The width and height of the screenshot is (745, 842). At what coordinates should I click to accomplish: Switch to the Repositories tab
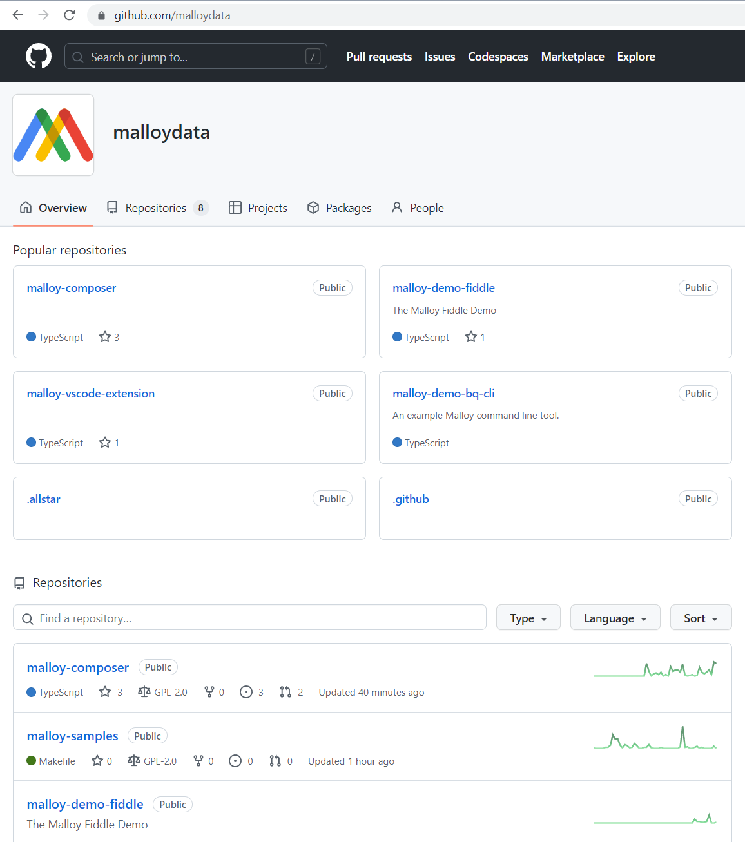point(157,208)
